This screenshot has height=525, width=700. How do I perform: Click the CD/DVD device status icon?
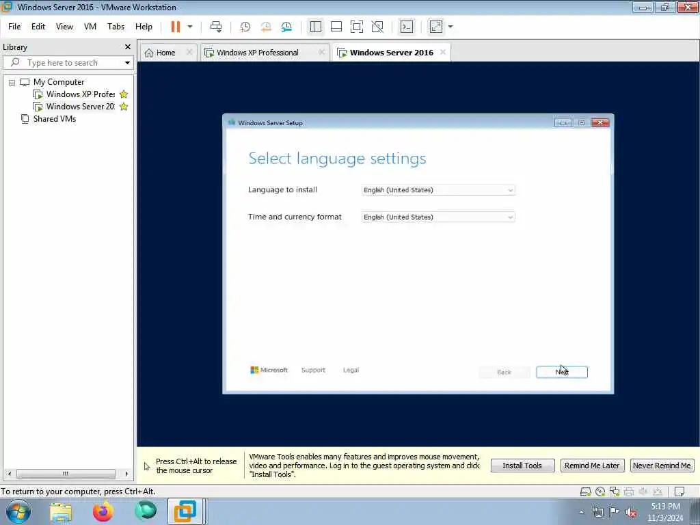tap(600, 492)
